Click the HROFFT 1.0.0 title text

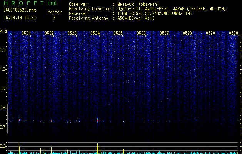30,3
